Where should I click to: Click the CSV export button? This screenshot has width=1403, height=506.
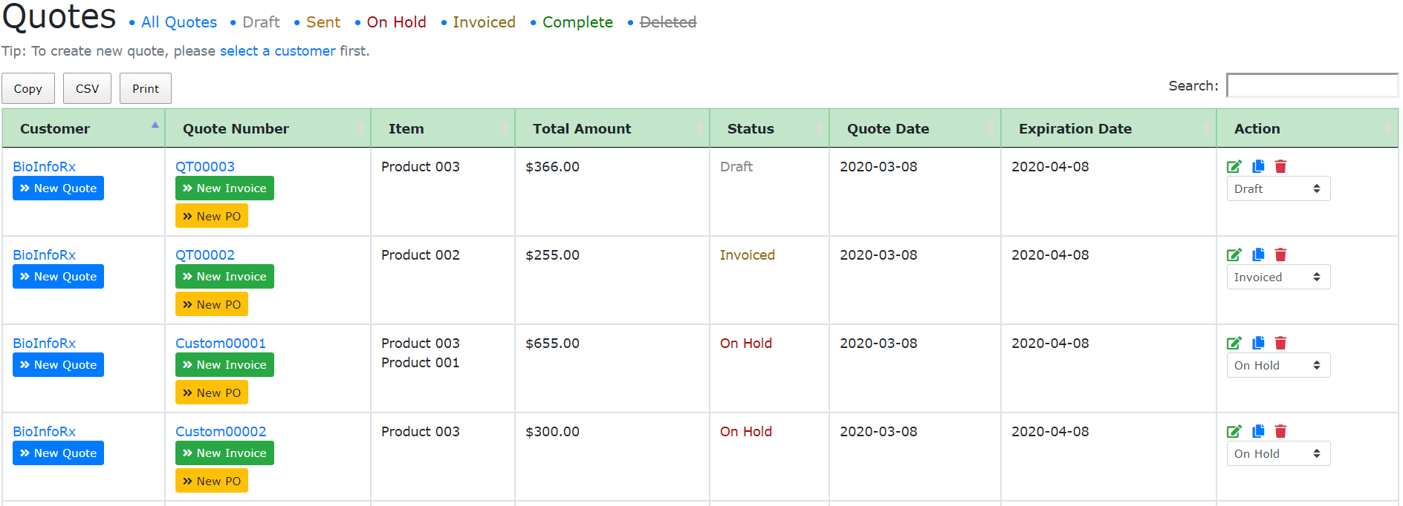(87, 88)
